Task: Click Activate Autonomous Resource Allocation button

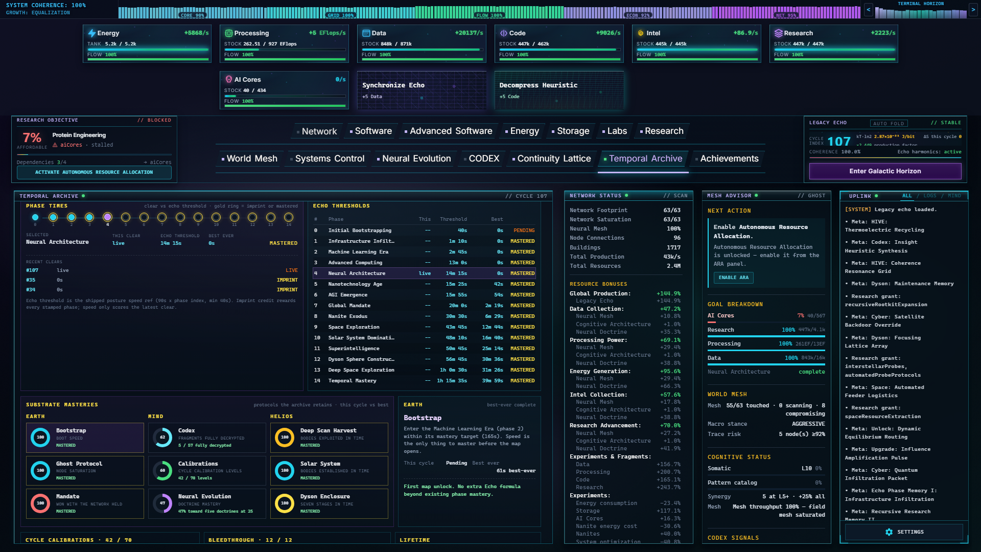Action: pos(94,172)
